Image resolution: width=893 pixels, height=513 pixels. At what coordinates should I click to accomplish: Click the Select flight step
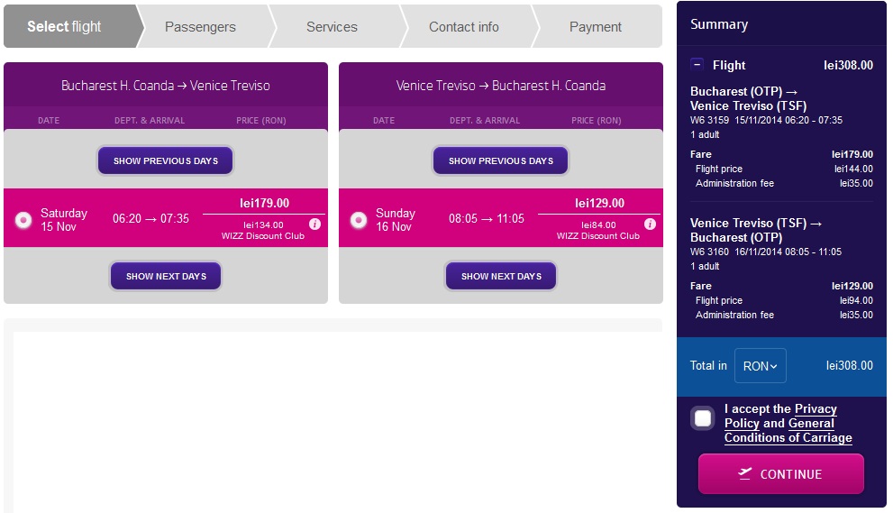point(65,27)
